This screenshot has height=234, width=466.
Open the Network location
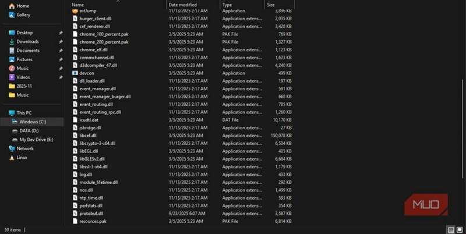(24, 148)
